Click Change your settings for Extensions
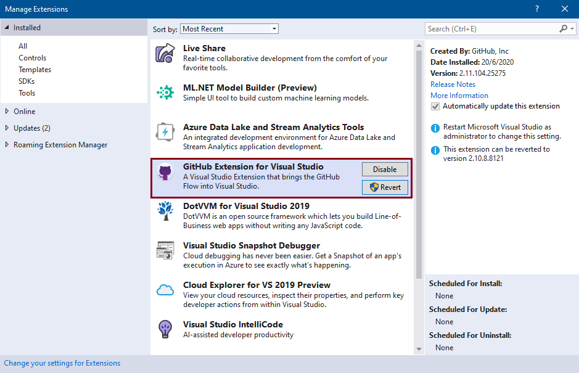Image resolution: width=579 pixels, height=373 pixels. [x=62, y=363]
